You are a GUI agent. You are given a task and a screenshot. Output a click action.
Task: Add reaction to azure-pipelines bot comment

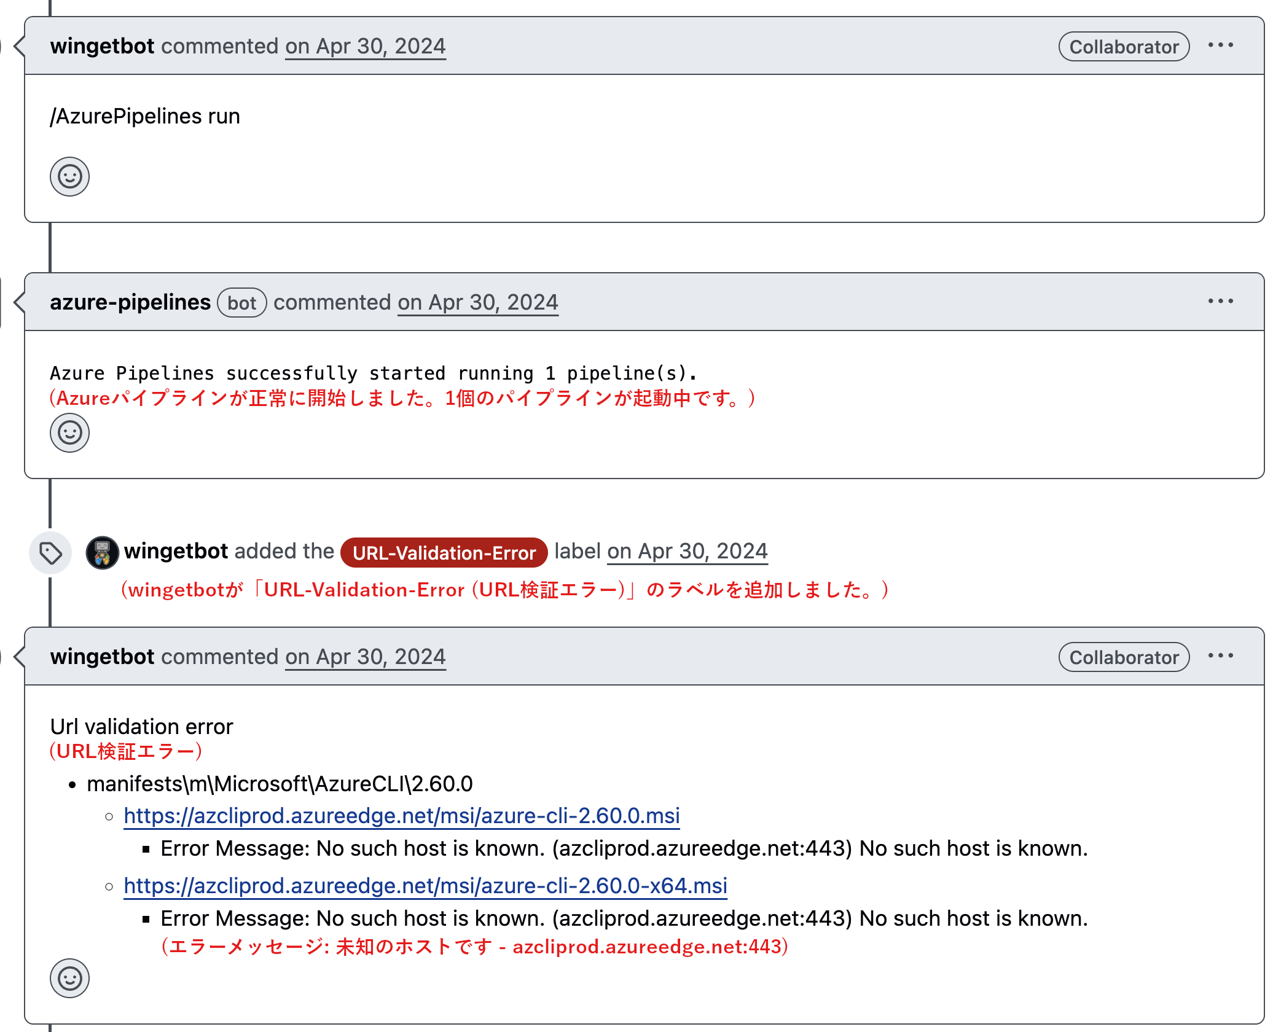point(69,433)
